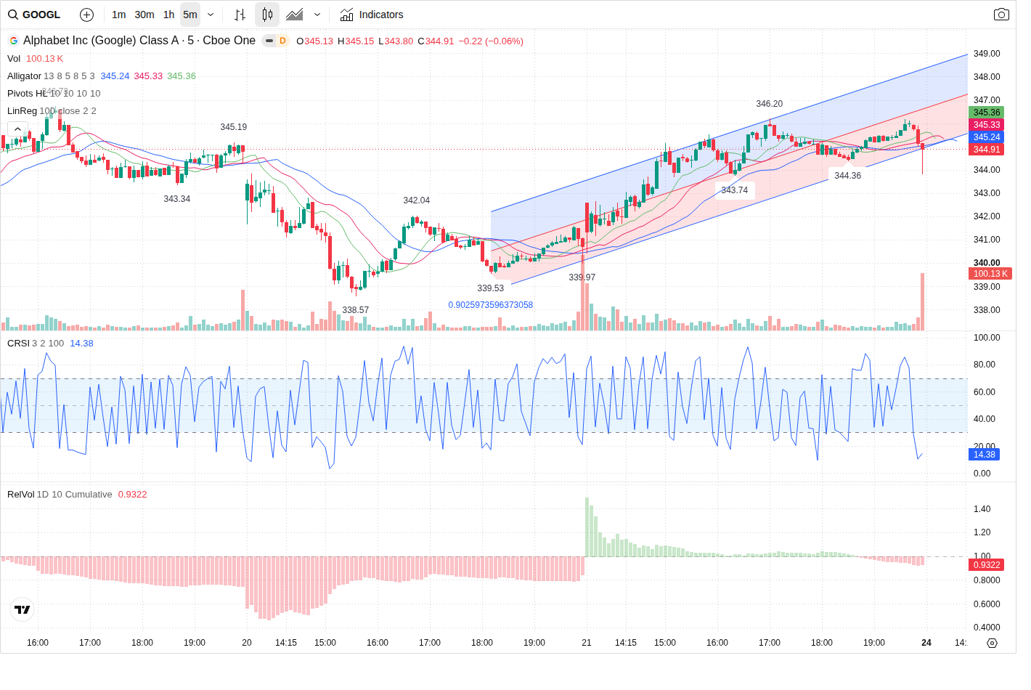Click the orange D delayed-data badge

(282, 41)
